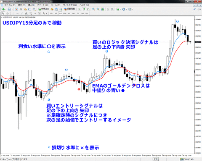Switch chart to M15 timeframe
The width and height of the screenshot is (202, 161).
(x=60, y=13)
